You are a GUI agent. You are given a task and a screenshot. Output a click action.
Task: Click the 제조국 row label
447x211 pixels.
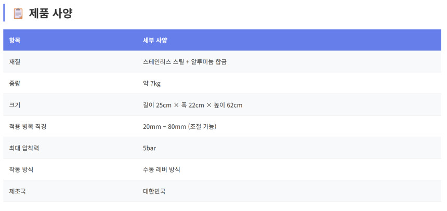pos(17,191)
